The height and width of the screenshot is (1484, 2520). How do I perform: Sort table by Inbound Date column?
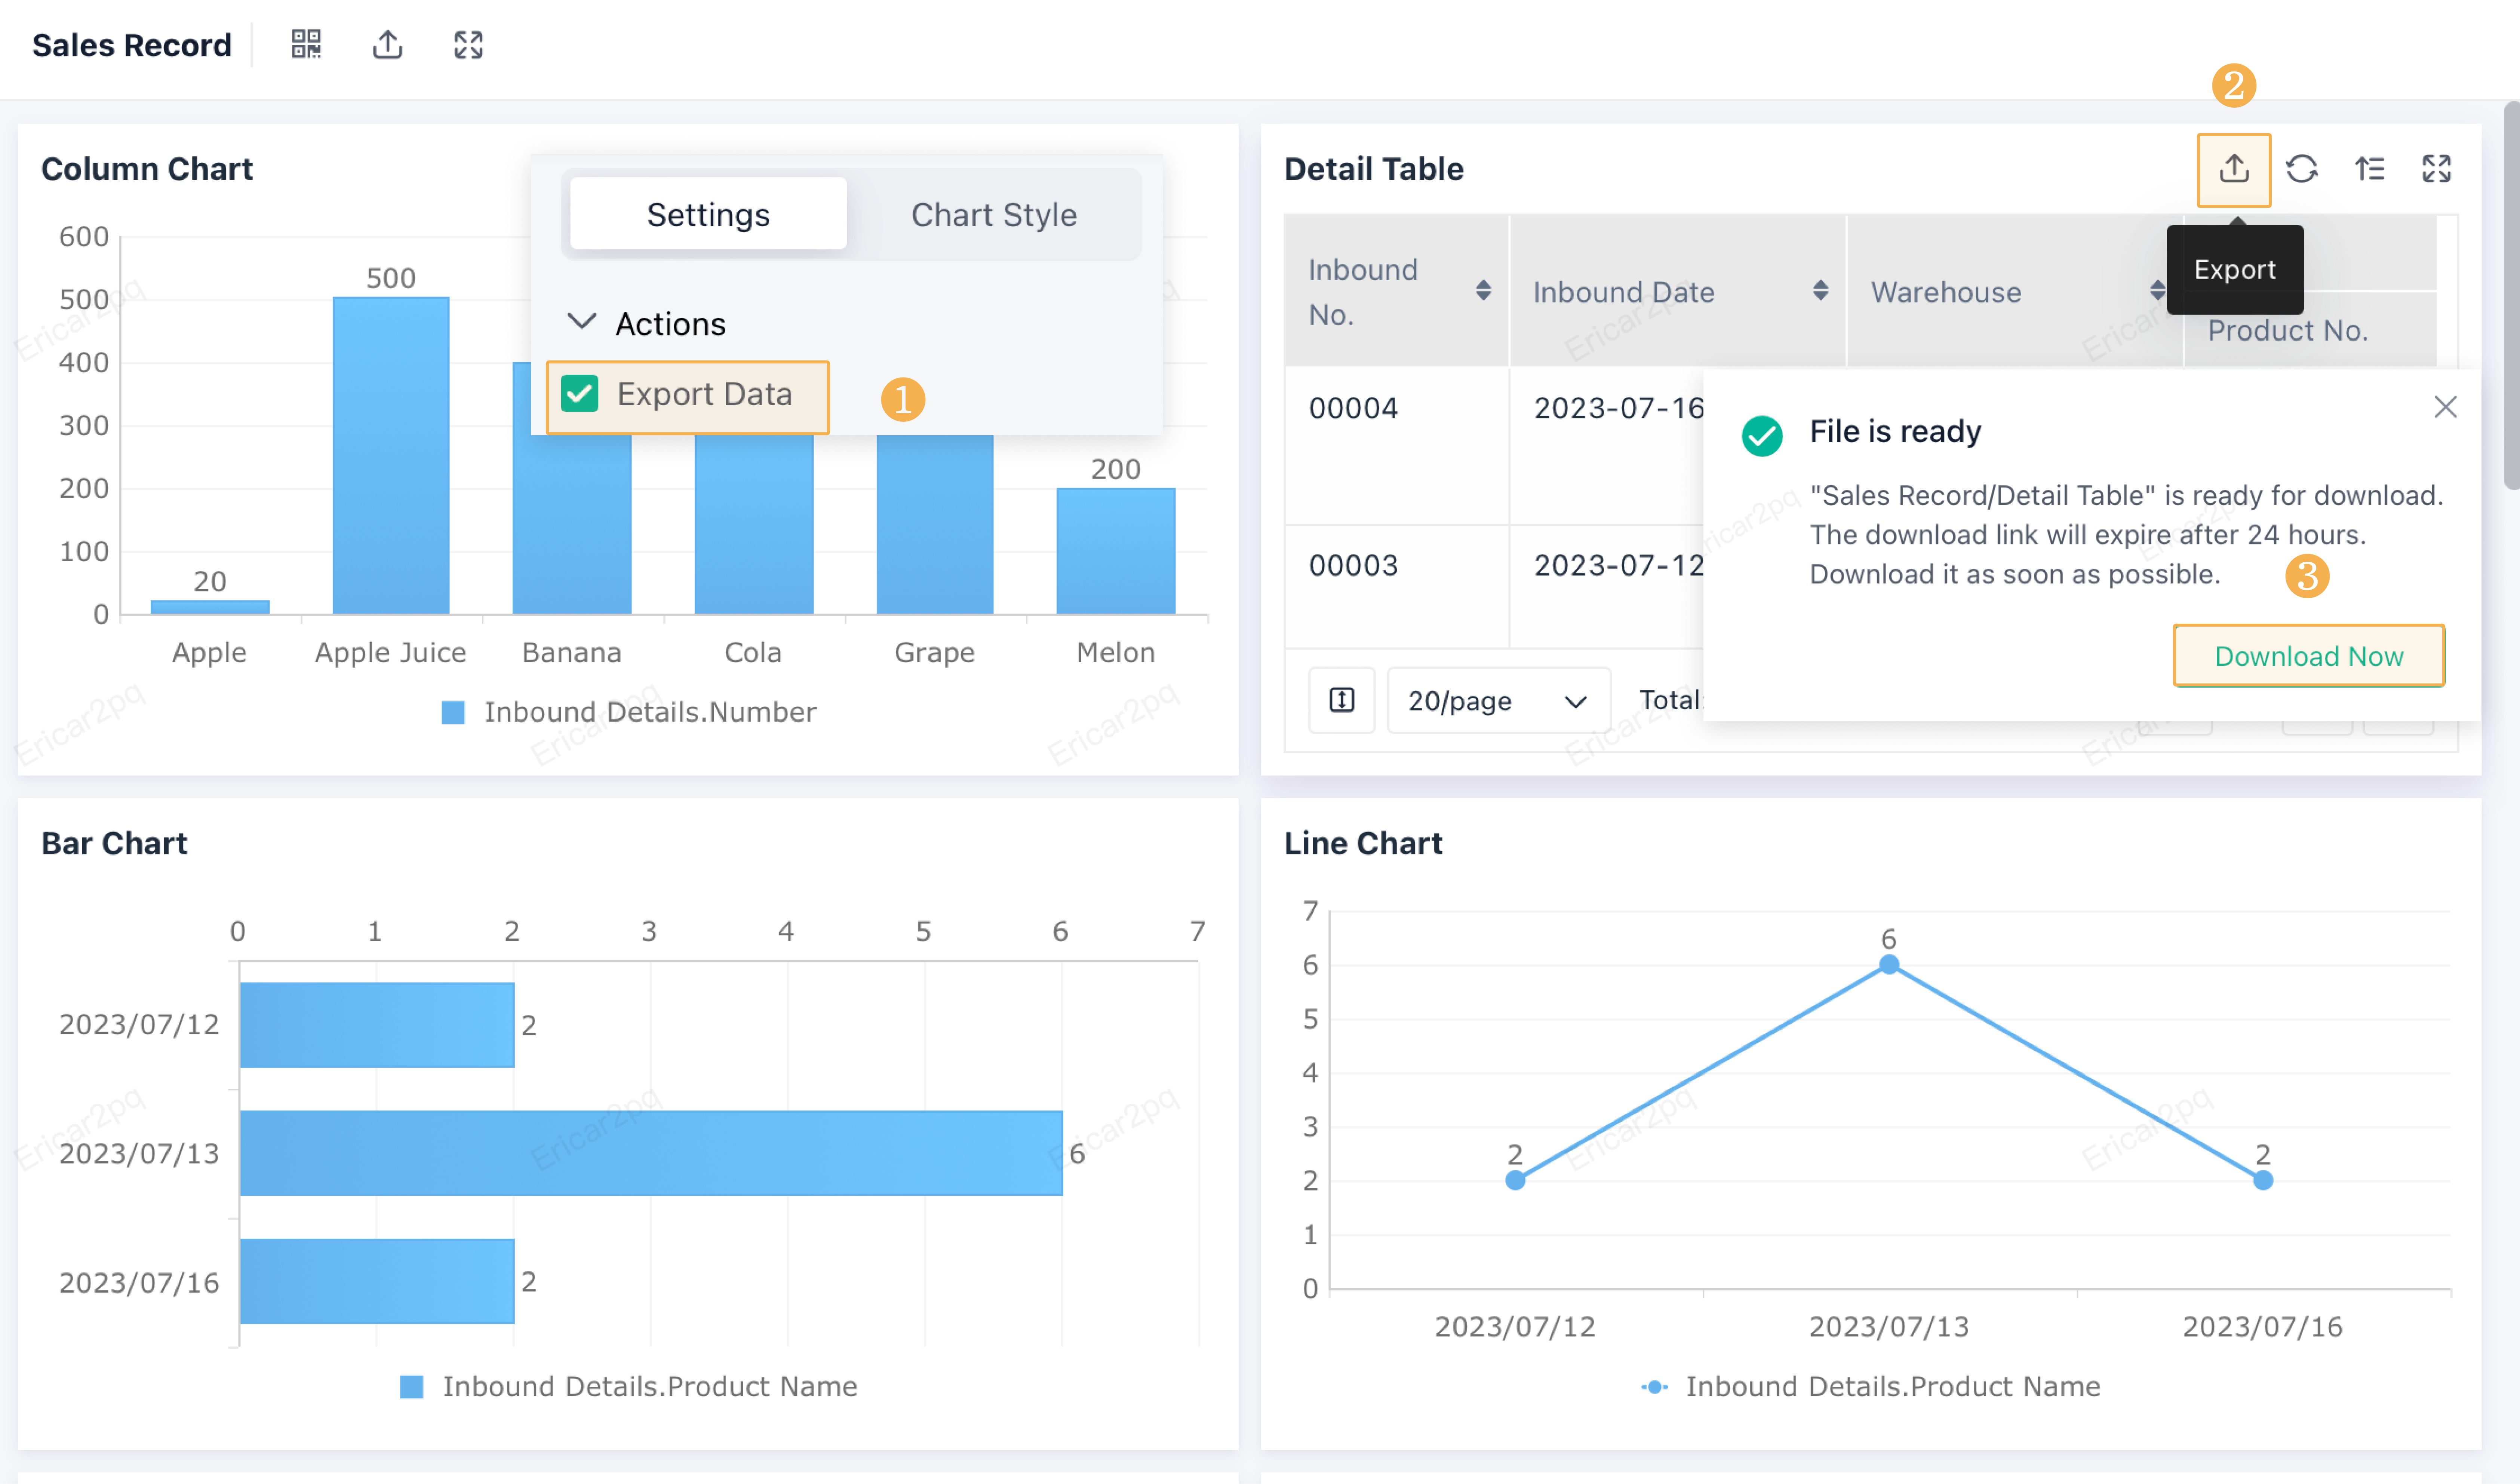(x=1820, y=290)
